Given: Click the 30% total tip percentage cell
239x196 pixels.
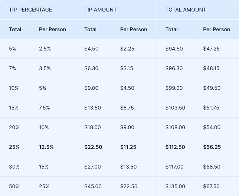Looking at the screenshot, I should coord(14,167).
